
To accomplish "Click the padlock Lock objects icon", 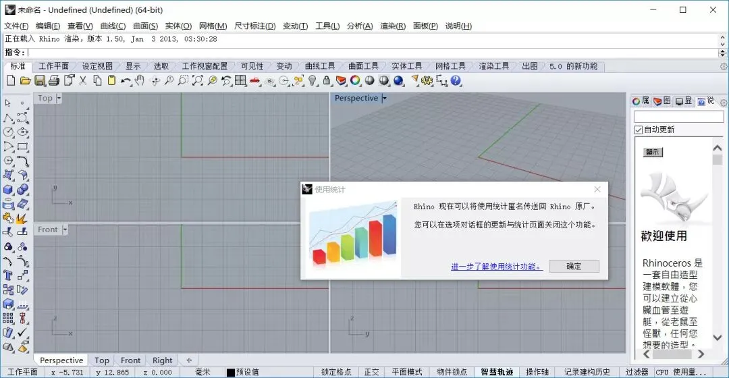I will [x=327, y=80].
